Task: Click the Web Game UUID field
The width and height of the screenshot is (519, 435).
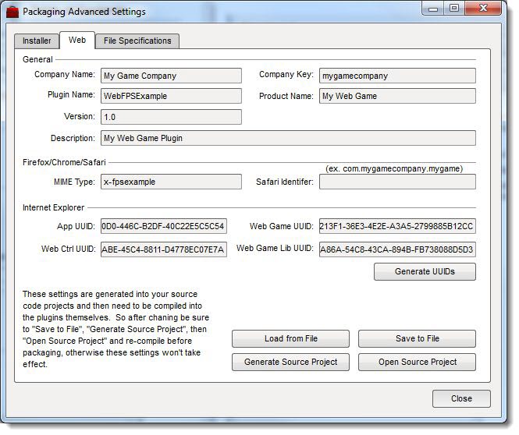Action: tap(397, 226)
